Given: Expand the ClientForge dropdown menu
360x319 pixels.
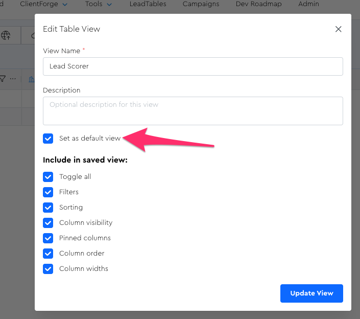Looking at the screenshot, I should tap(43, 4).
